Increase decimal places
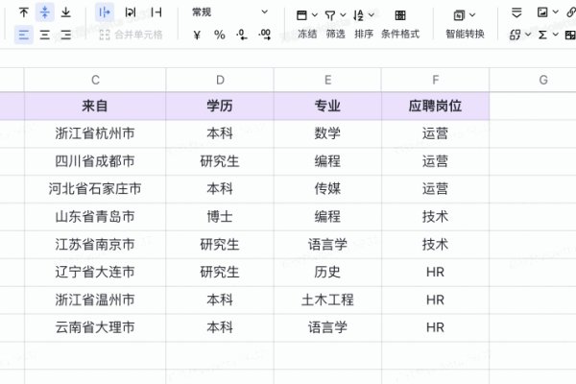The width and height of the screenshot is (576, 384). tap(265, 35)
